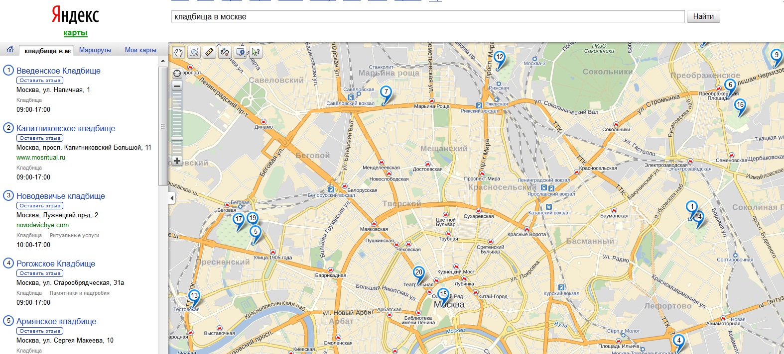Zoom in using the plus button
Image resolution: width=784 pixels, height=354 pixels.
177,161
